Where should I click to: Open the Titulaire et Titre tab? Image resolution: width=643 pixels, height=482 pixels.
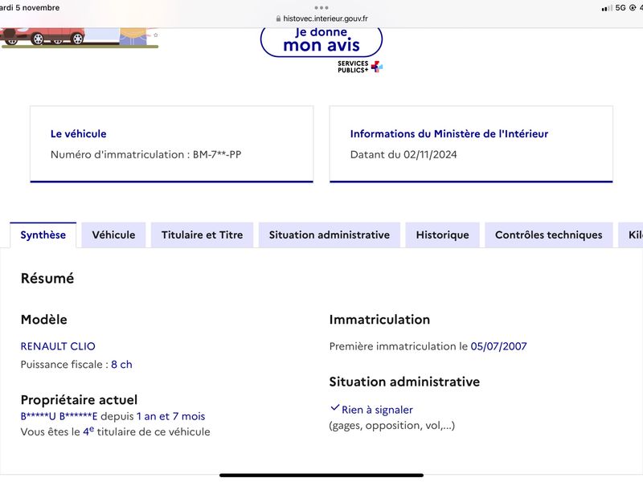[x=203, y=235]
